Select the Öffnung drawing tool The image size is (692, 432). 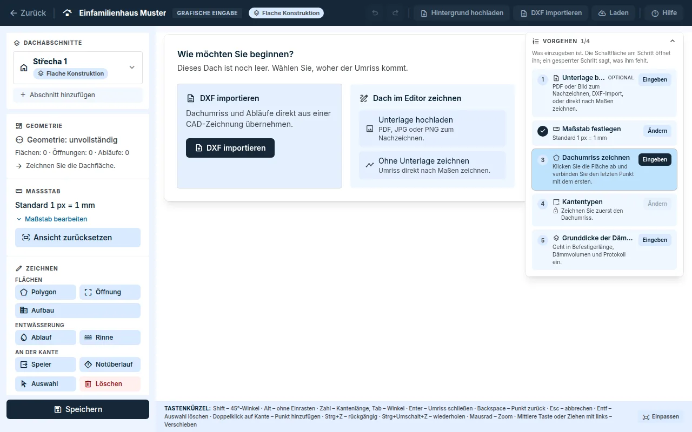click(x=110, y=292)
